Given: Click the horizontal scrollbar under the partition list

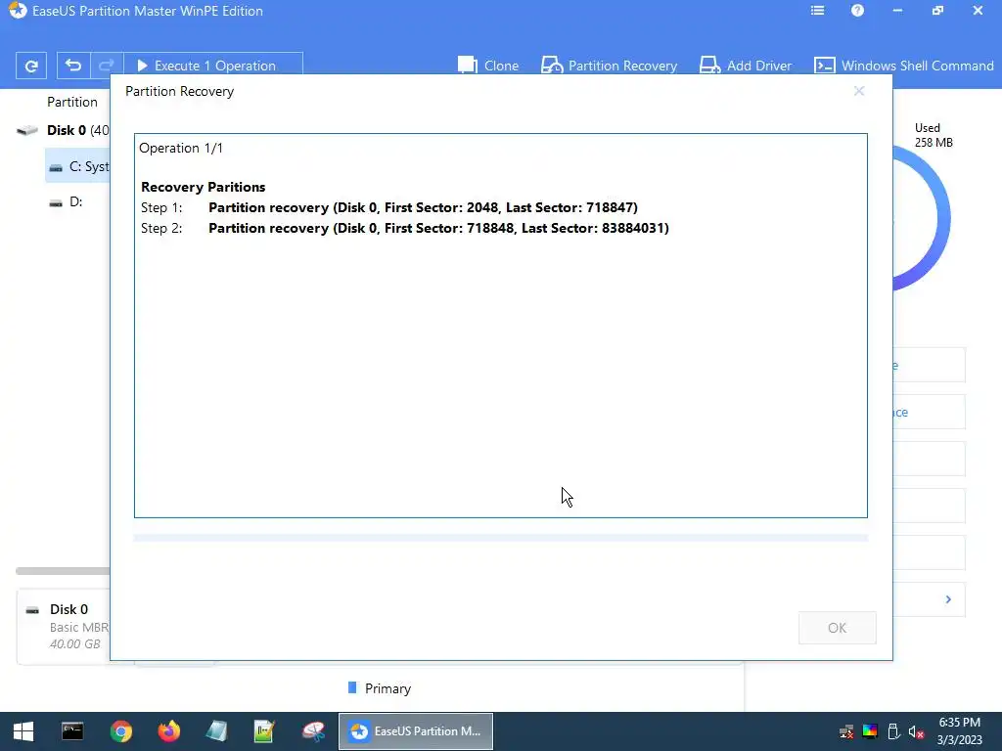Looking at the screenshot, I should pos(63,571).
